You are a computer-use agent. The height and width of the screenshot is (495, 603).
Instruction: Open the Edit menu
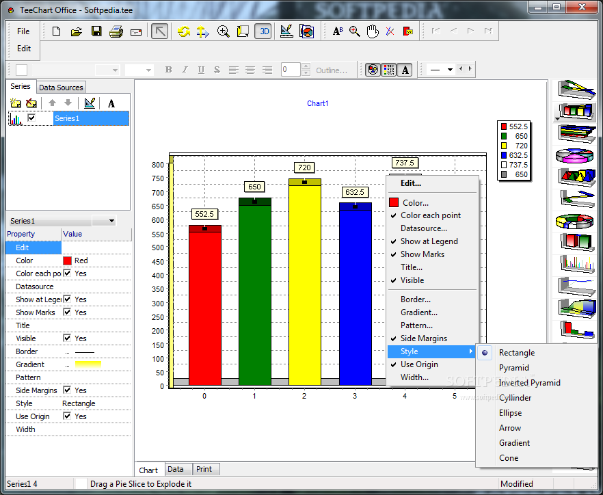(24, 49)
